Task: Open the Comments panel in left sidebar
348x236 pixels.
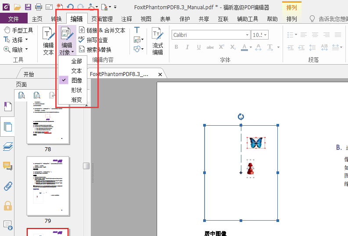Action: (x=7, y=166)
